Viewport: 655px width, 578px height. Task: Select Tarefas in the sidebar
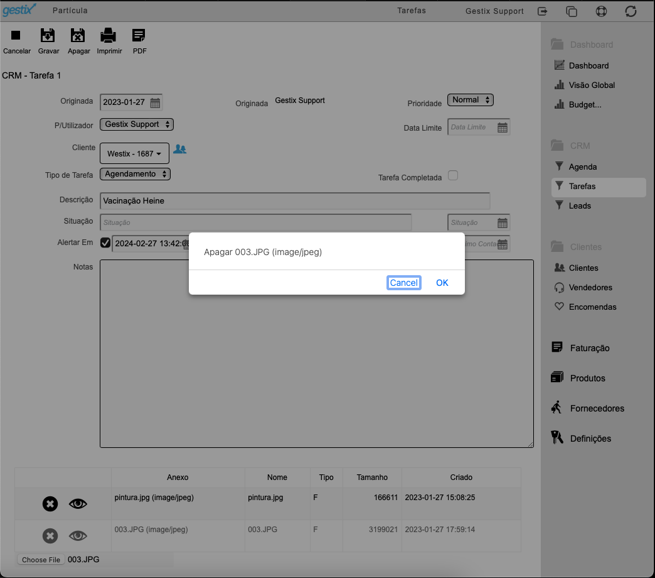pos(599,187)
